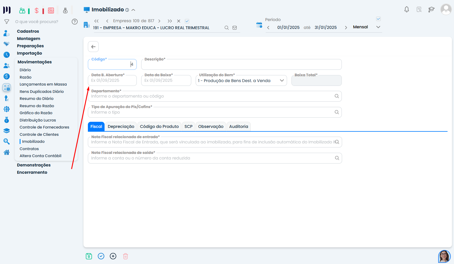The image size is (454, 264).
Task: Toggle the checkbox next to company navigation
Action: coord(187,21)
